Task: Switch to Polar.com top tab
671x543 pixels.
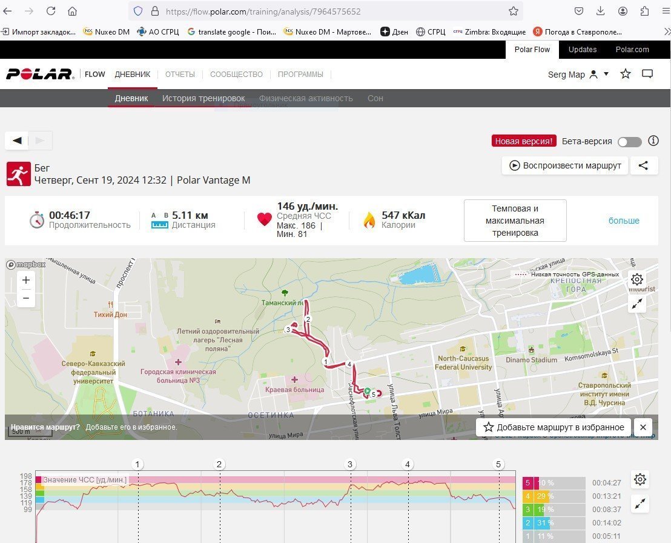Action: (632, 49)
